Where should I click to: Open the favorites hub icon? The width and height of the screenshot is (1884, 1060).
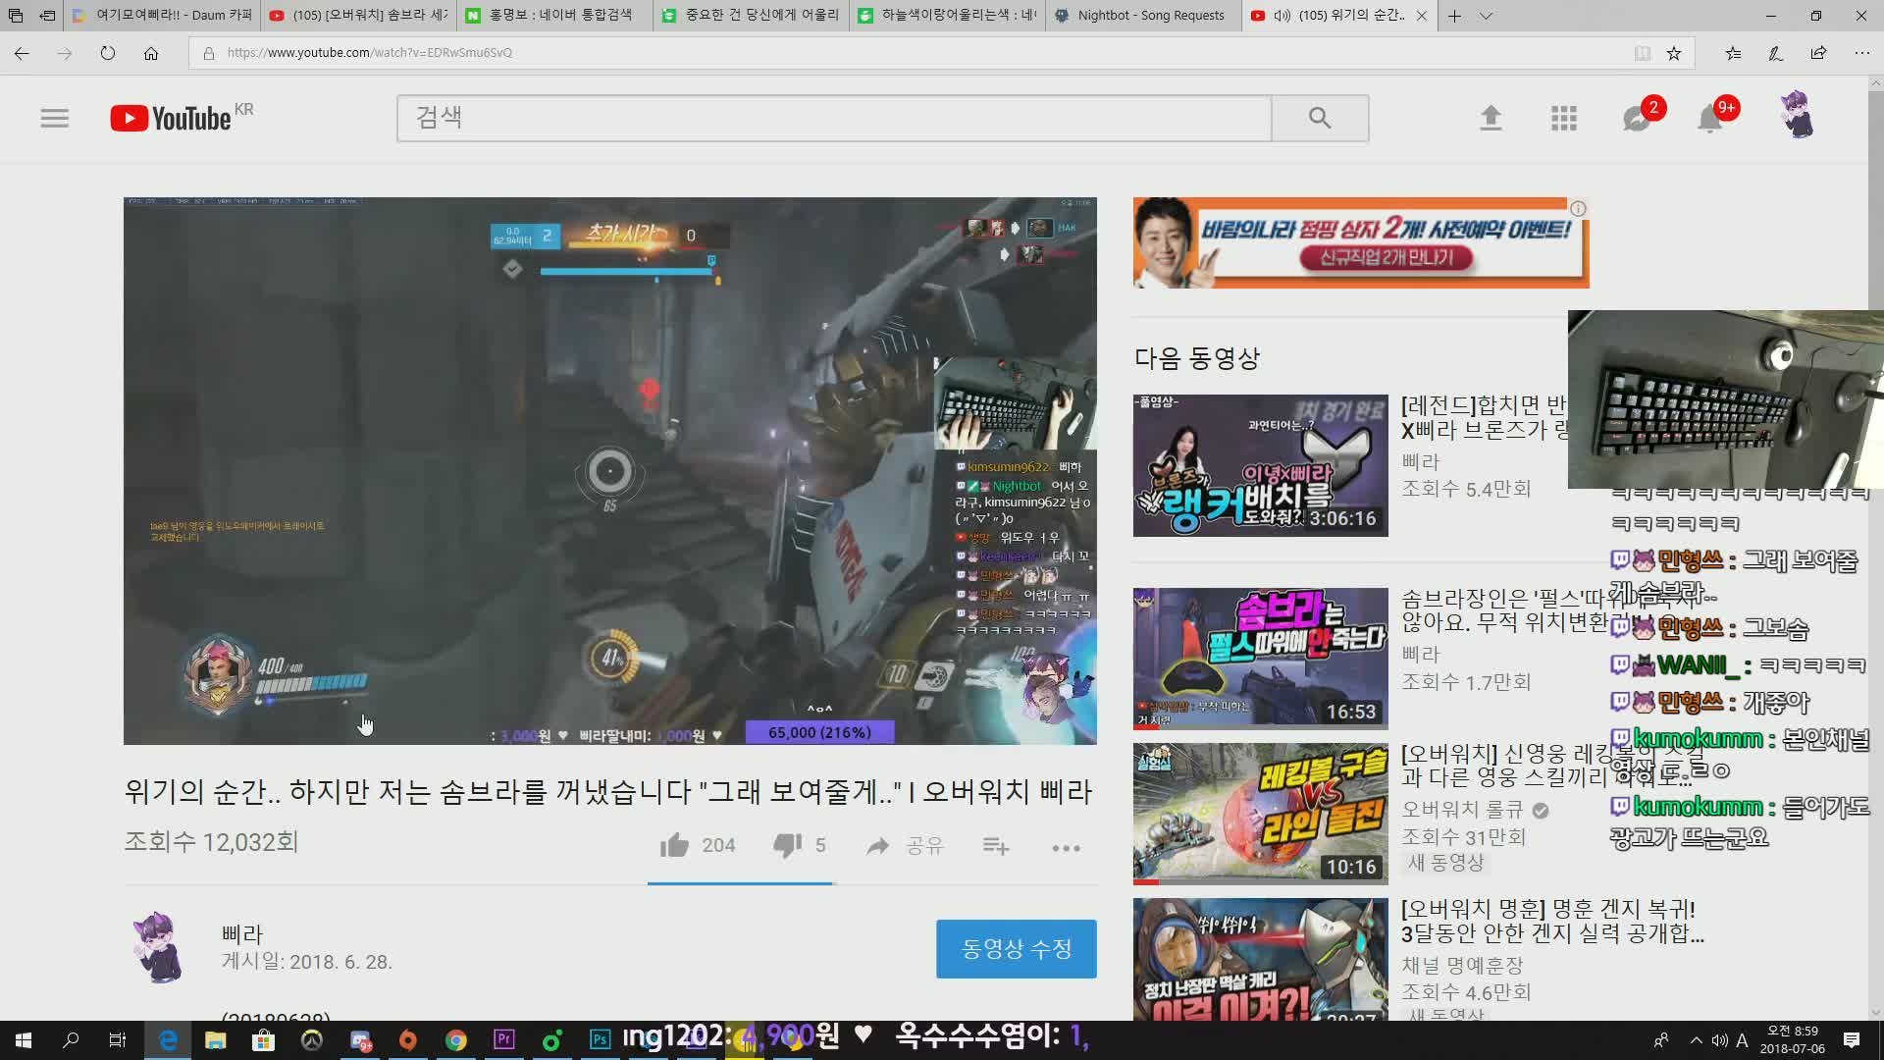1733,53
